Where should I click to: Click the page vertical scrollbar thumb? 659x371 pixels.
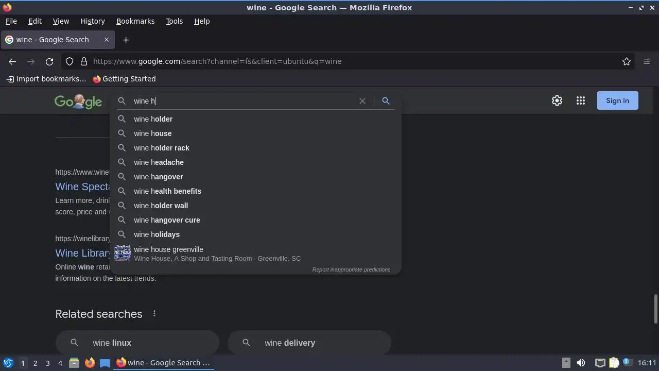coord(656,309)
